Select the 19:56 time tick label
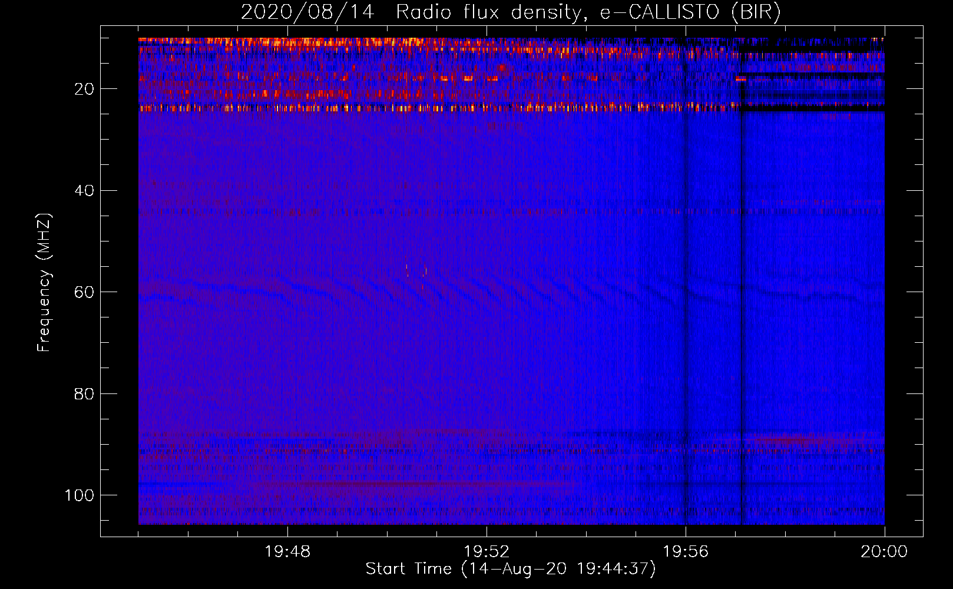Image resolution: width=953 pixels, height=589 pixels. coord(686,552)
